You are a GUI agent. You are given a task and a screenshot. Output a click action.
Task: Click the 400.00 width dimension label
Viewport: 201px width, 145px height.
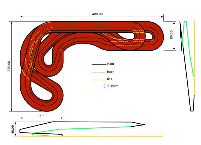click(x=97, y=14)
